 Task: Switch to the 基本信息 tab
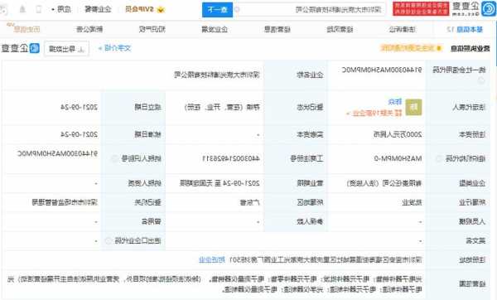coord(466,30)
